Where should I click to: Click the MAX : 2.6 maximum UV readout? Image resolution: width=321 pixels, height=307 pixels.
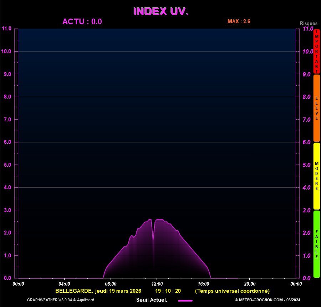(239, 21)
